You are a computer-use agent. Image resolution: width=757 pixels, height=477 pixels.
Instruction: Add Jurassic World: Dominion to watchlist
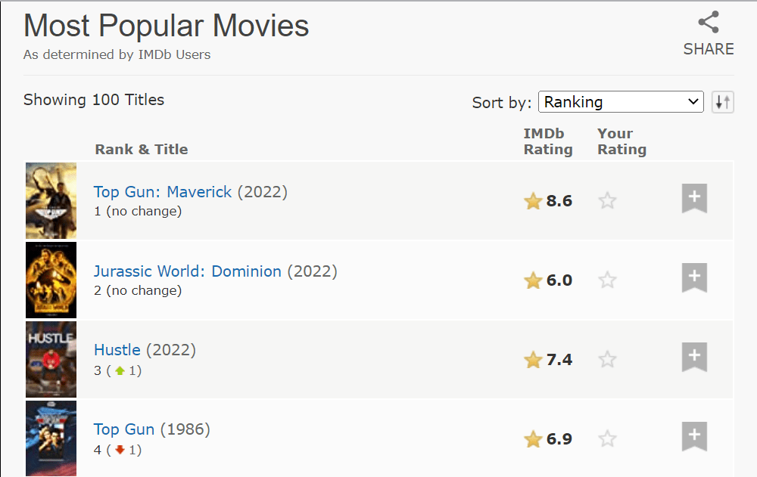[x=694, y=279]
